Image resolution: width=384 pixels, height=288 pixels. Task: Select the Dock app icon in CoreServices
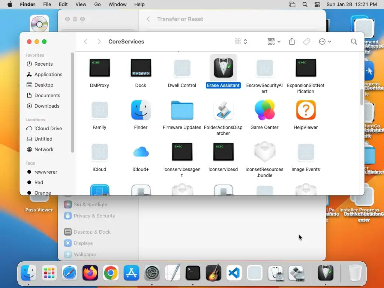pyautogui.click(x=141, y=68)
